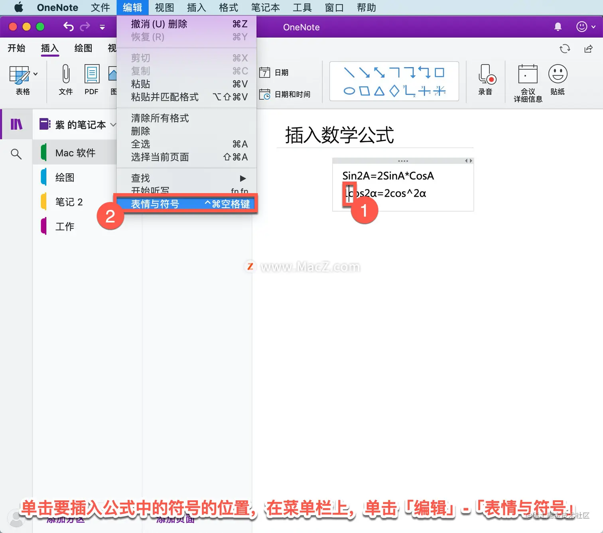Choose 粘贴并匹配格式 menu entry

(x=187, y=97)
